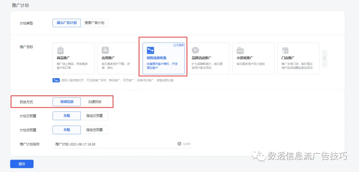Click the 门店推广 store icon
Screen dimensions: 359x172
(285, 50)
